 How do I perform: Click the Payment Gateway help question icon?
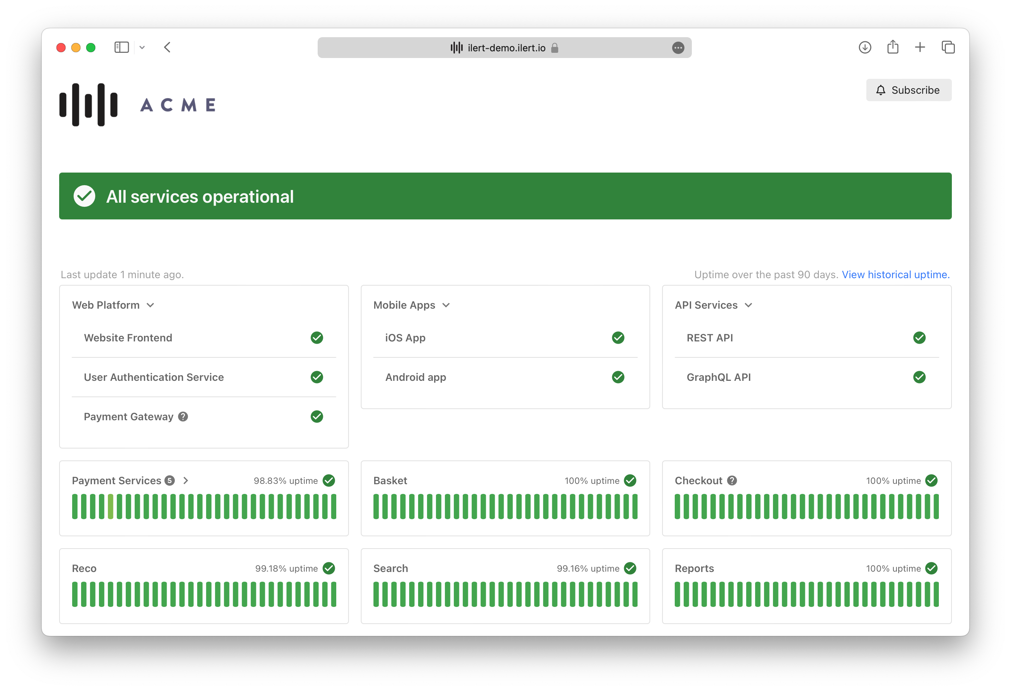183,417
